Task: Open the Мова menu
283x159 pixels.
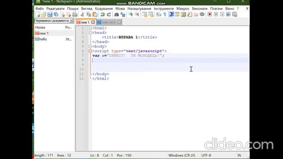Action: point(120,9)
